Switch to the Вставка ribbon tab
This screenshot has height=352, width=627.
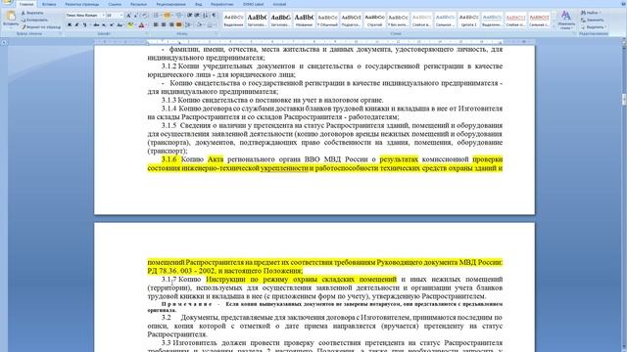pos(49,4)
